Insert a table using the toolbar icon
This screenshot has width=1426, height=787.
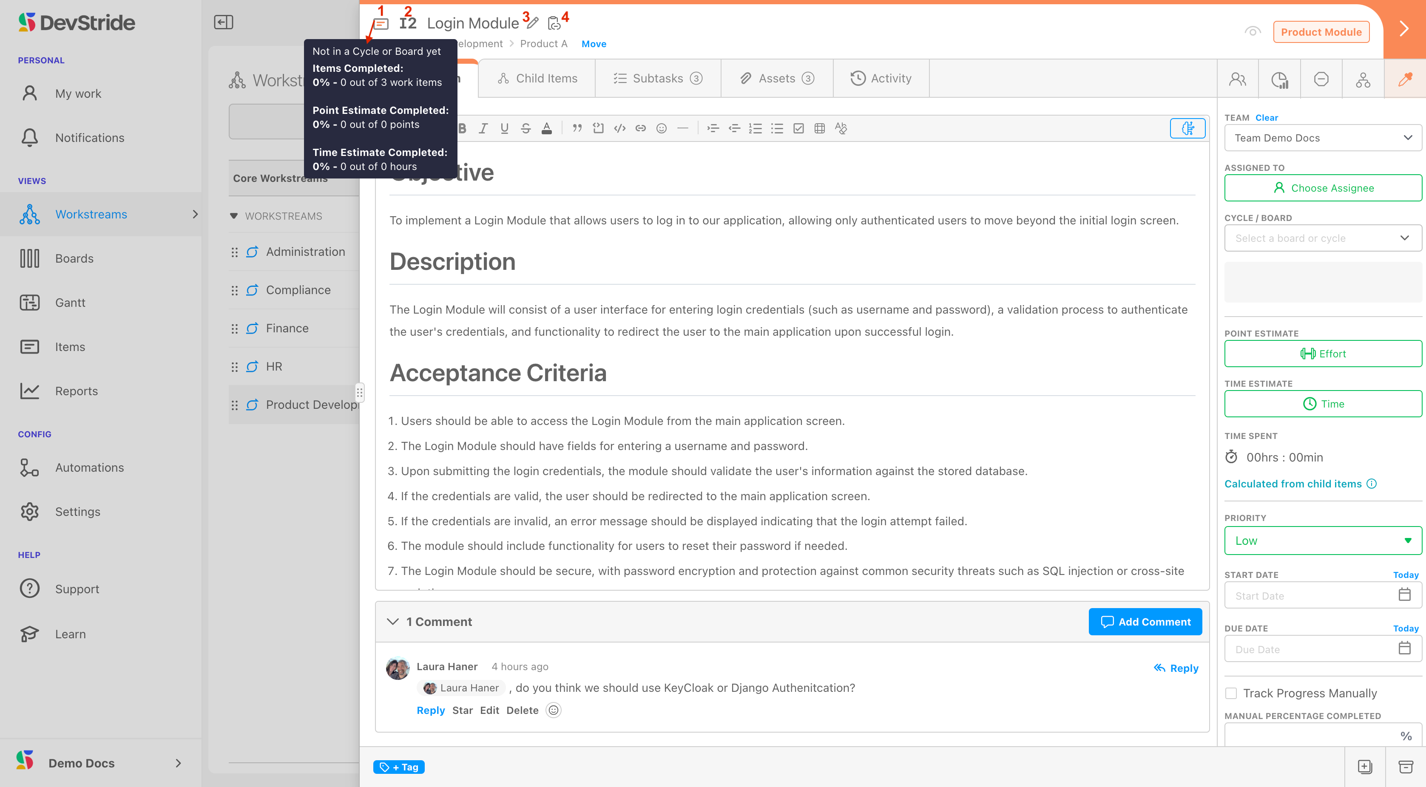coord(819,128)
